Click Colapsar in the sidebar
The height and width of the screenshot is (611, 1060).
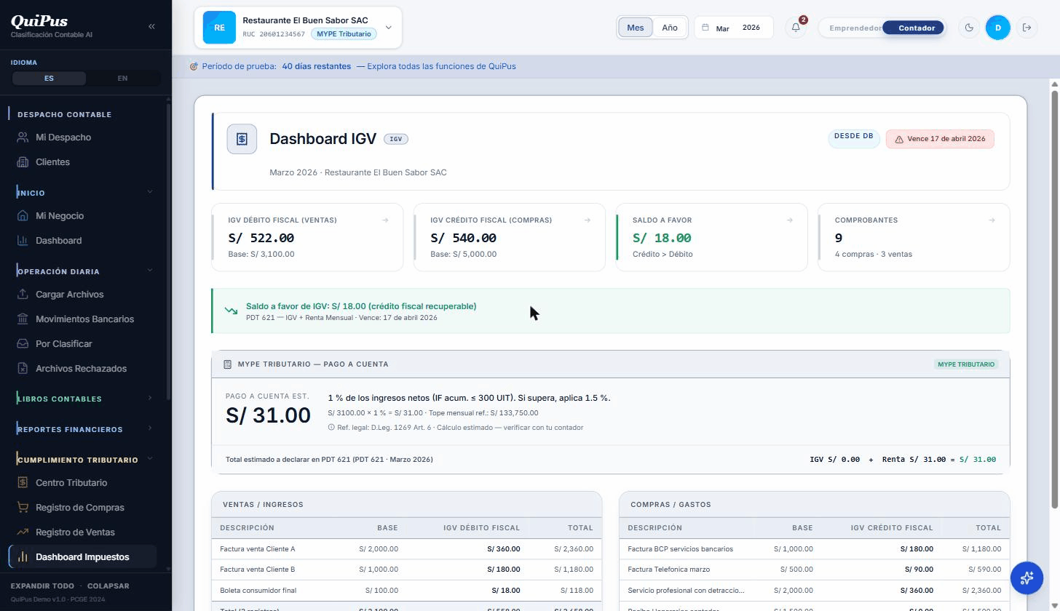108,586
